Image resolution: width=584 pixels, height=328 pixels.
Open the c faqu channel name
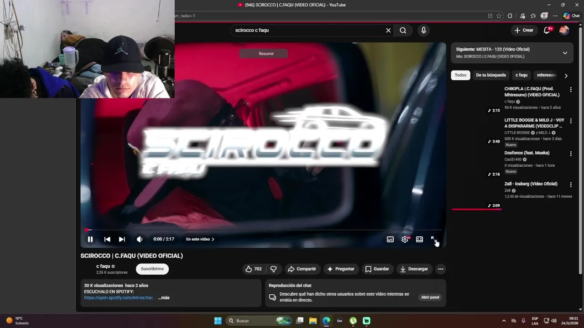pos(103,266)
